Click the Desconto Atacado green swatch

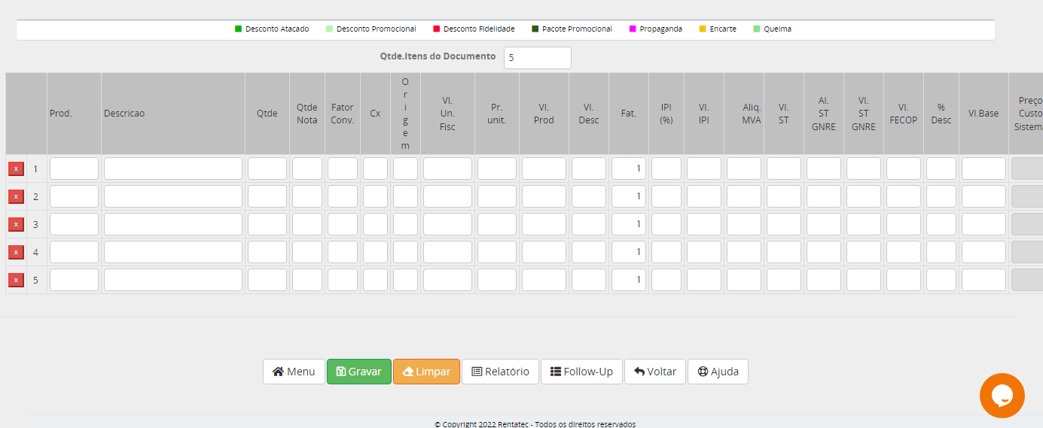click(239, 29)
